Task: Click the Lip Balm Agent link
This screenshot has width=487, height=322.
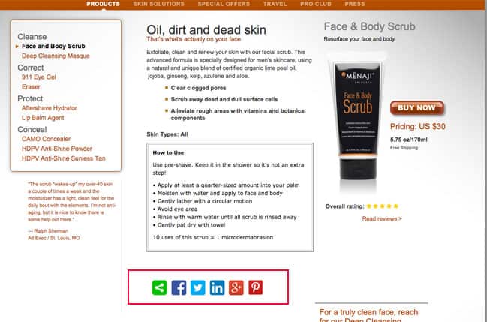Action: click(43, 118)
